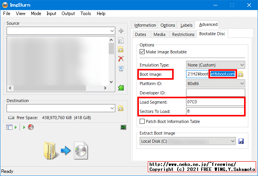Click the Sectors To Load field
The image size is (258, 176).
click(215, 111)
